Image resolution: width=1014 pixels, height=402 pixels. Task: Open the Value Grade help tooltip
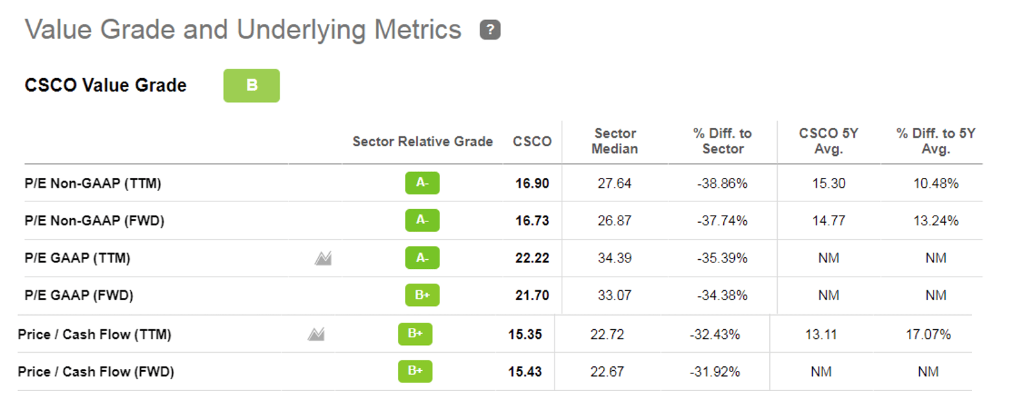tap(489, 29)
